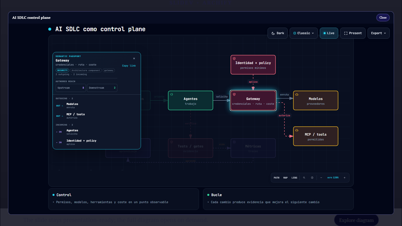Reset zoom via AUTO 128% label
This screenshot has width=402, height=226.
(333, 178)
